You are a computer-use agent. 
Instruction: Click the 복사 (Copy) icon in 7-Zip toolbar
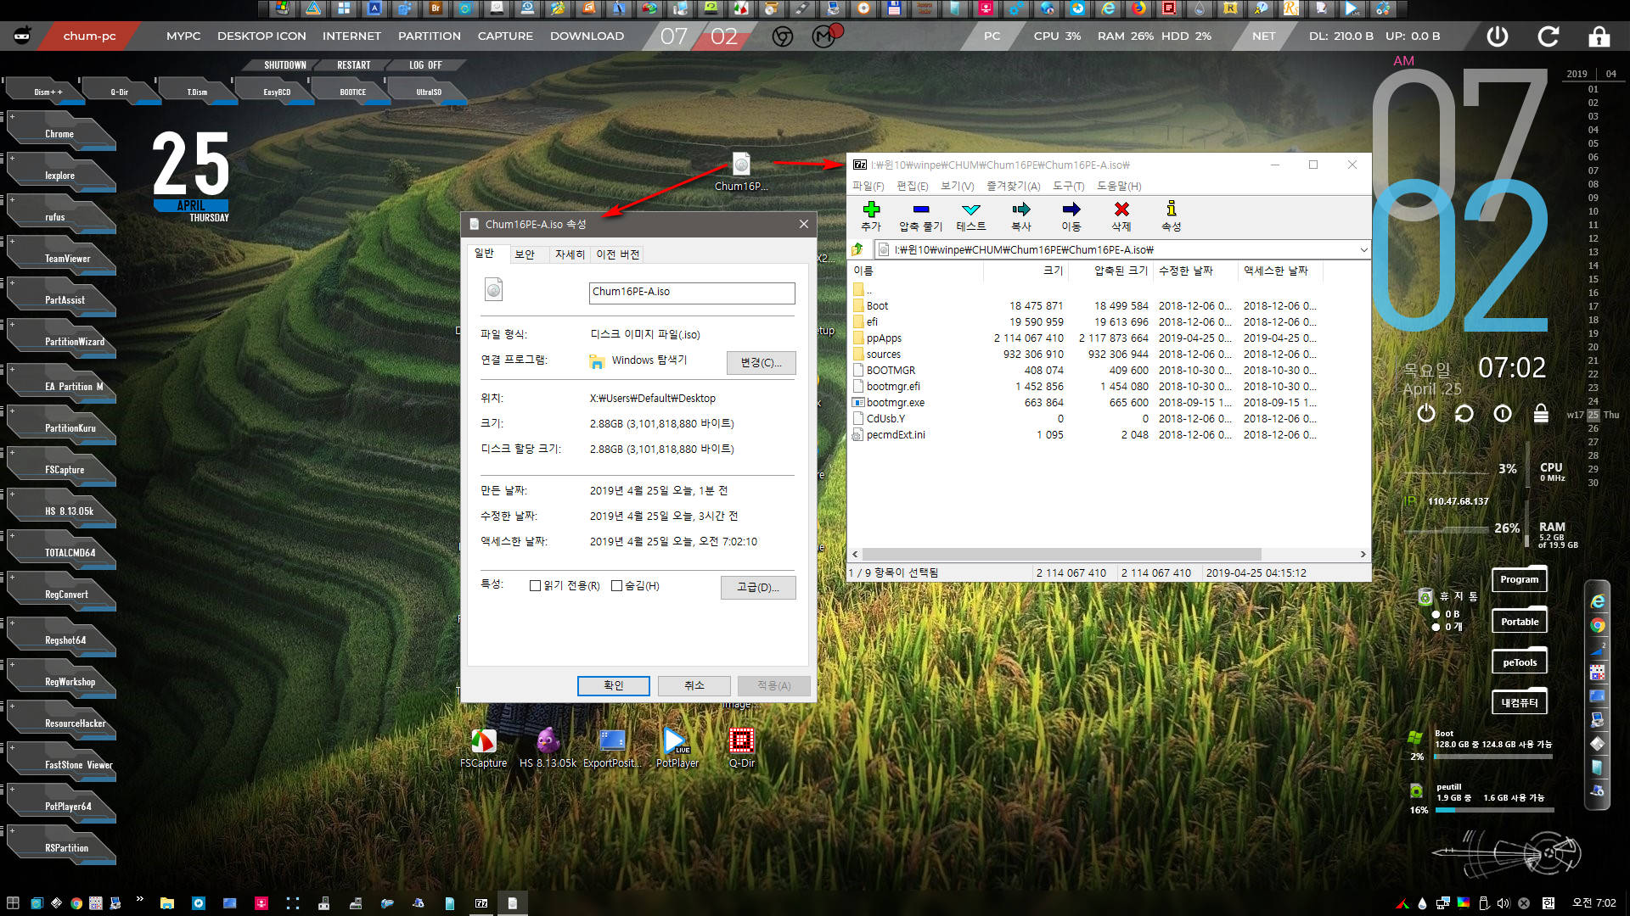coord(1021,209)
